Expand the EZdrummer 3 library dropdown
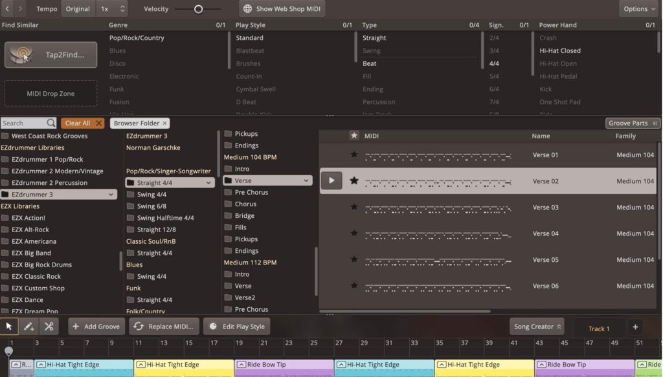Viewport: 663px width, 377px height. (x=111, y=195)
